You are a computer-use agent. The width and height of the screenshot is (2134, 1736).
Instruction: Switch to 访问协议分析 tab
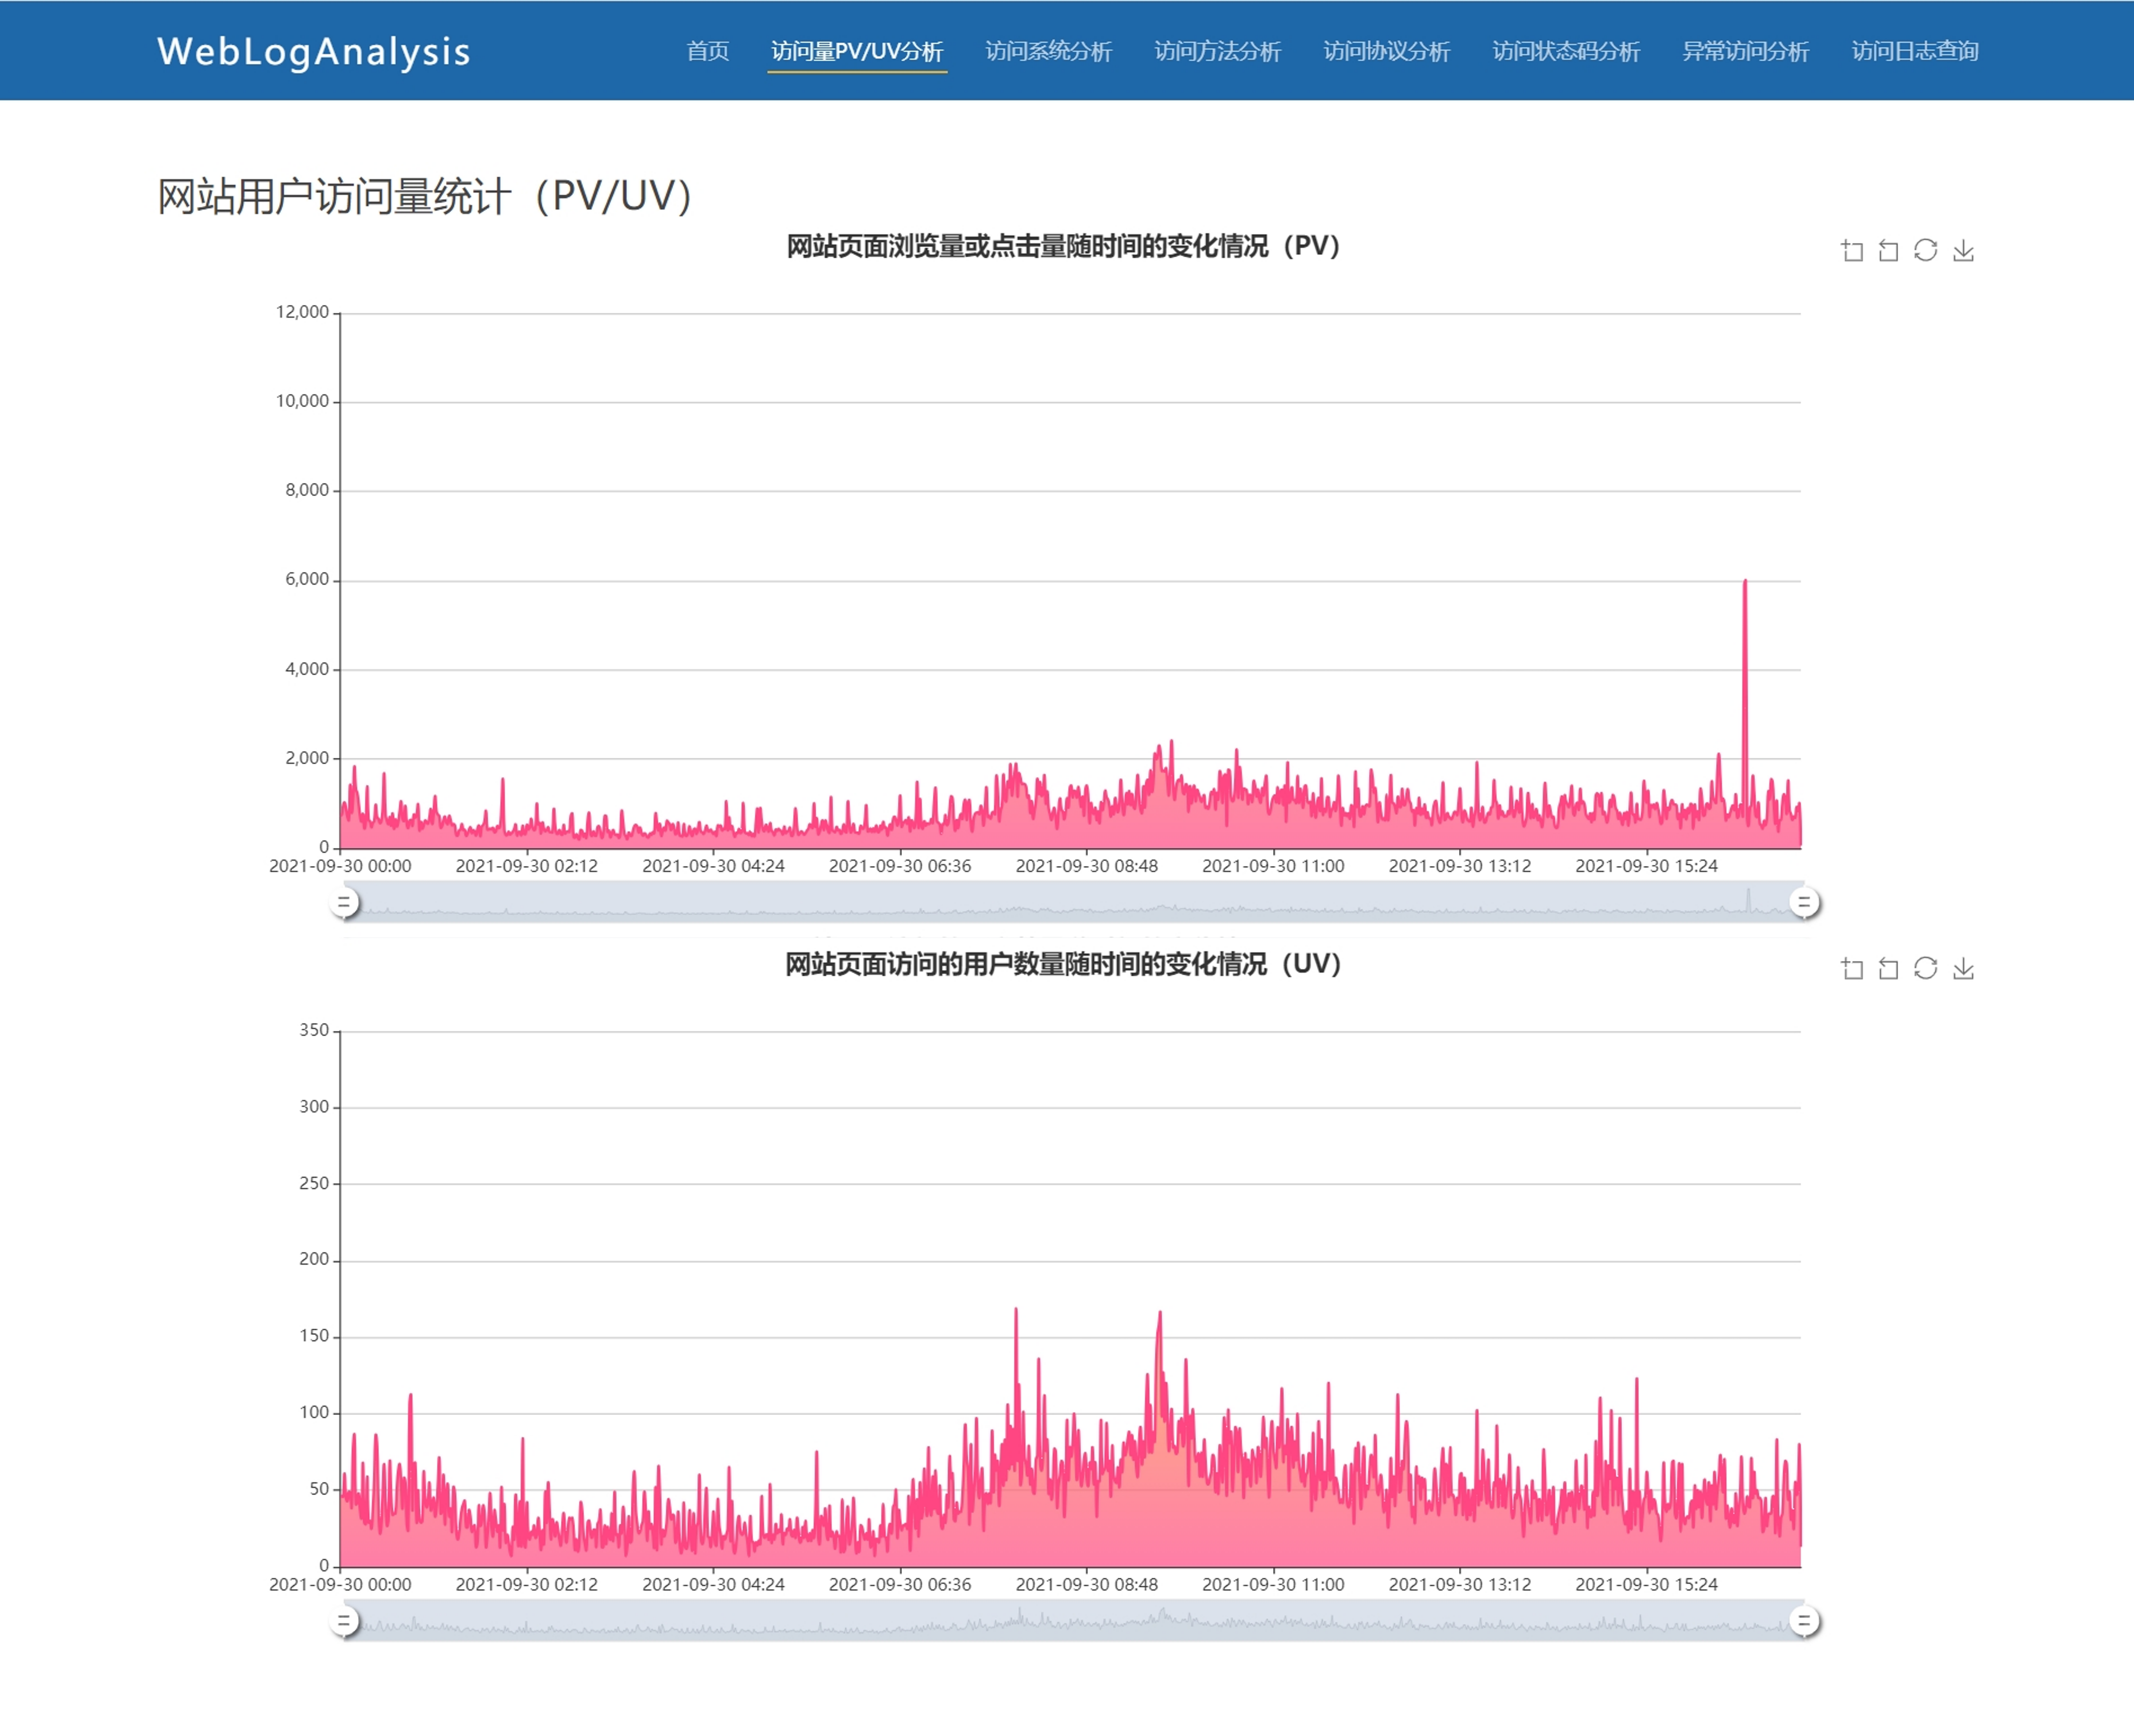tap(1386, 51)
